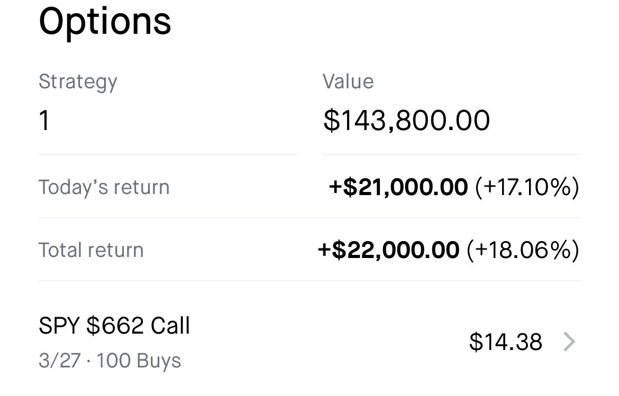Select the Strategy count 1
The image size is (619, 396).
point(44,121)
